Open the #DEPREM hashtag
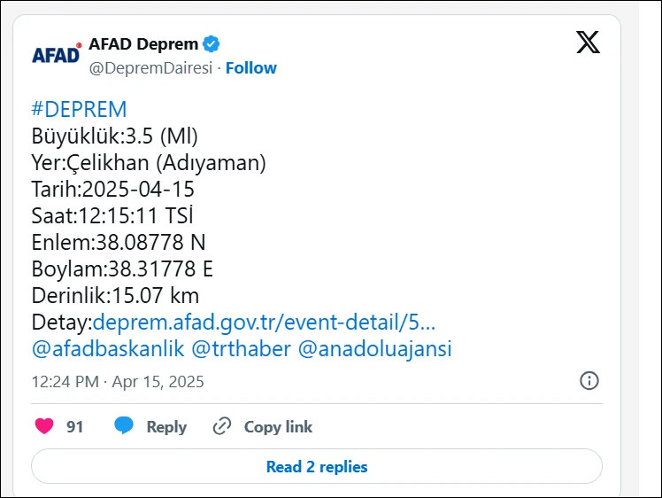The image size is (662, 498). click(79, 109)
